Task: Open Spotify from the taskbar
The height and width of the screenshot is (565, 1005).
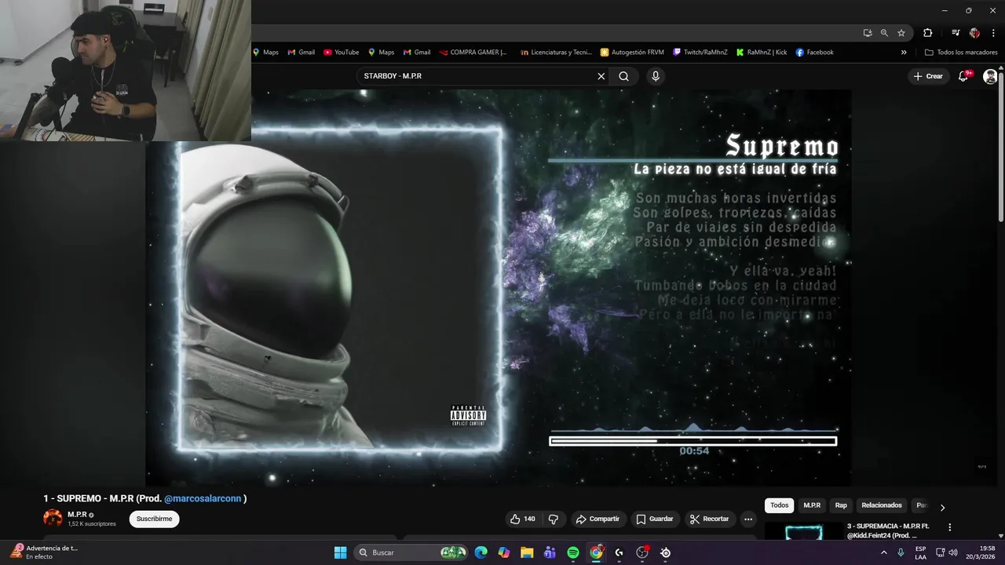Action: [573, 552]
